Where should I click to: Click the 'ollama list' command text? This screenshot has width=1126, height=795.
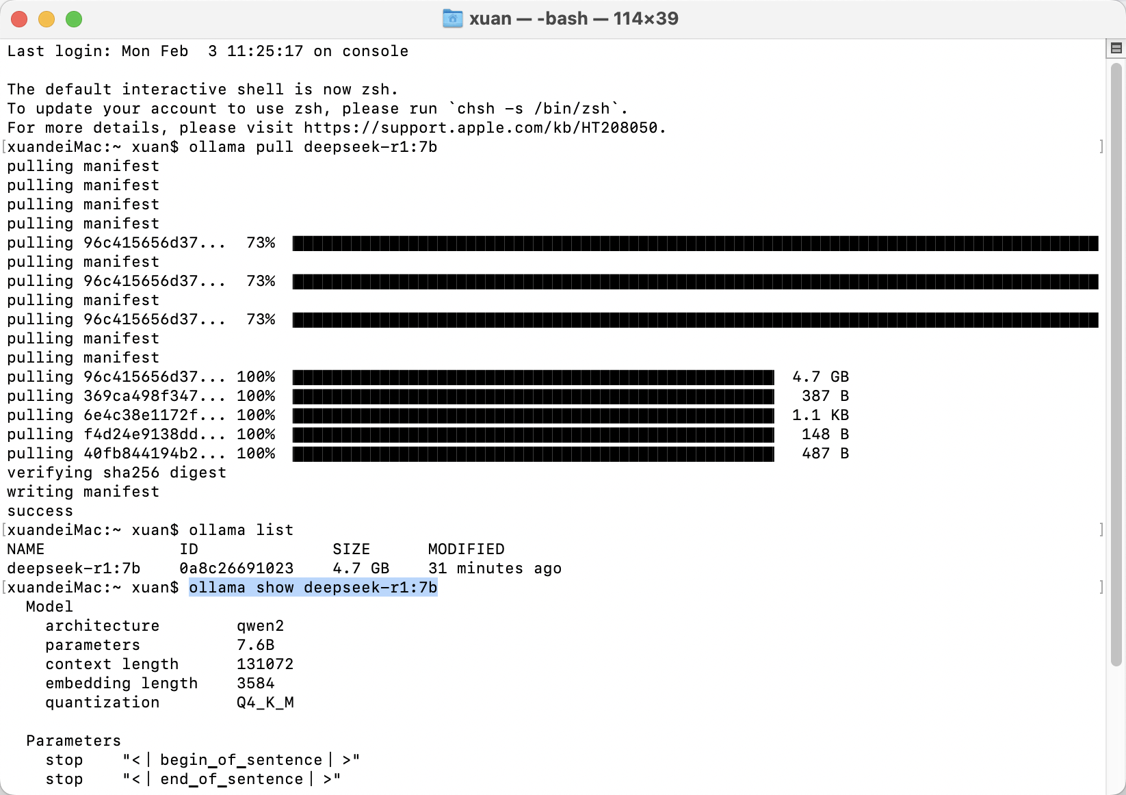tap(241, 530)
